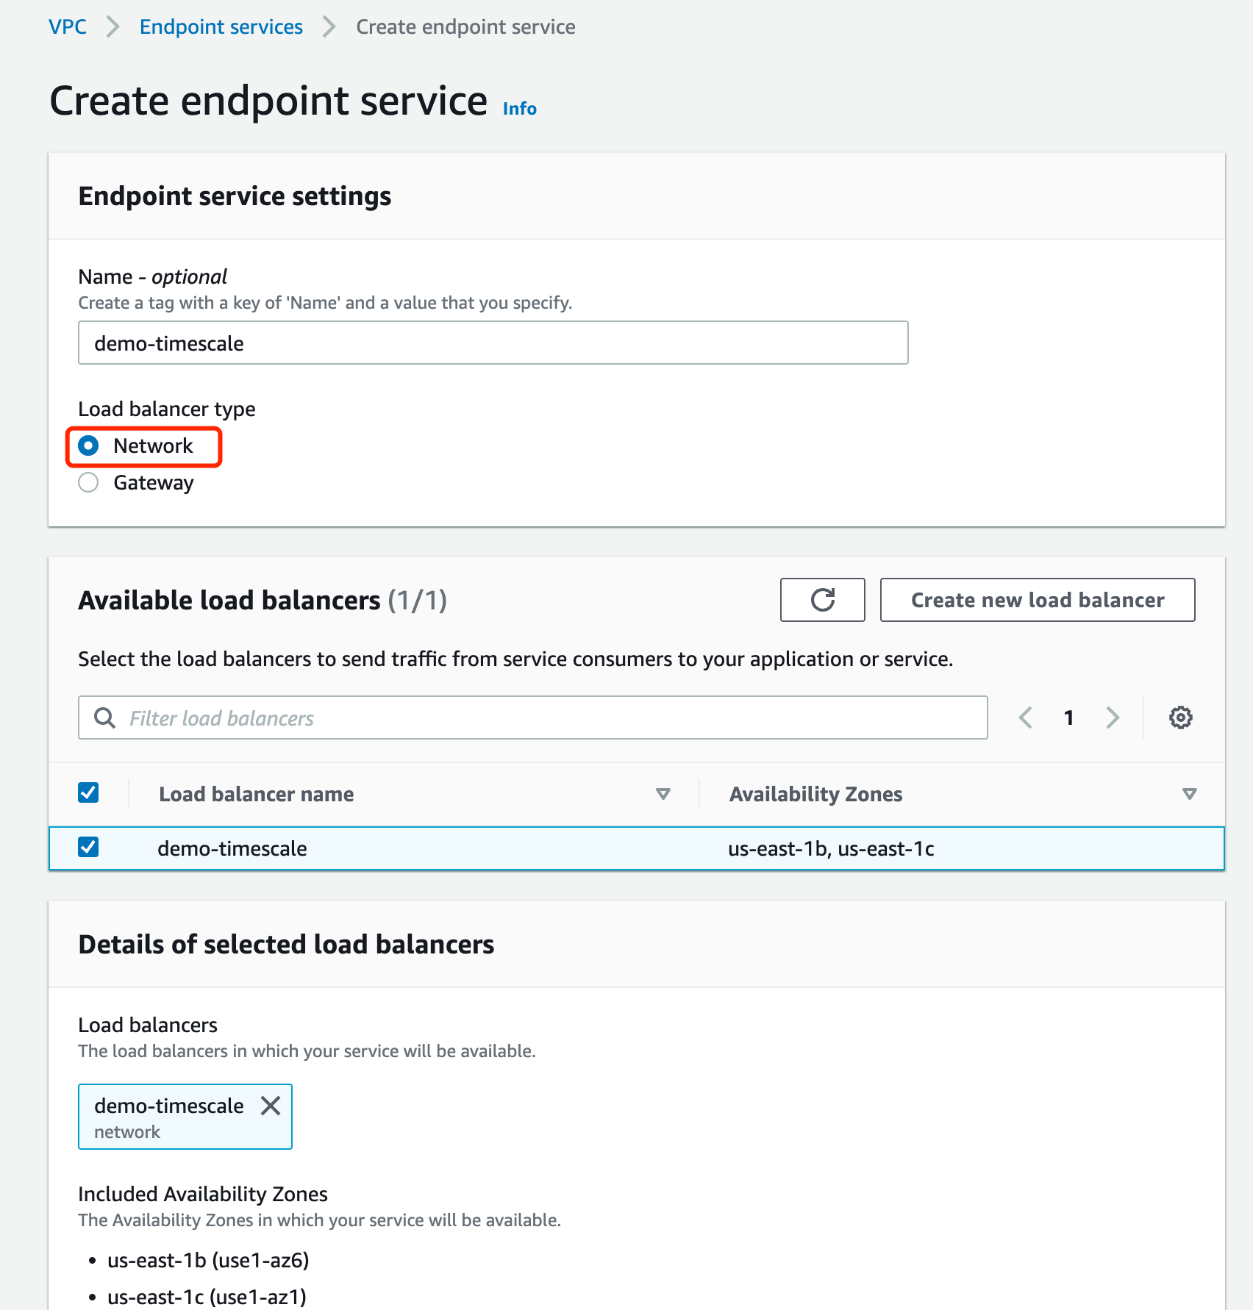Navigate to Endpoint services breadcrumb
Viewport: 1253px width, 1310px height.
point(221,27)
